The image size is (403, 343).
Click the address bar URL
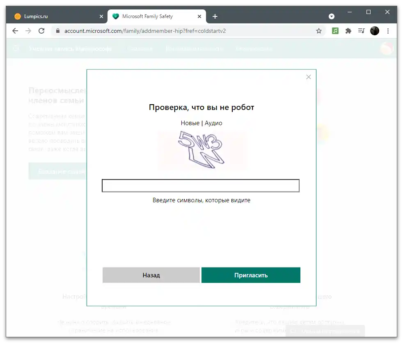pos(145,31)
